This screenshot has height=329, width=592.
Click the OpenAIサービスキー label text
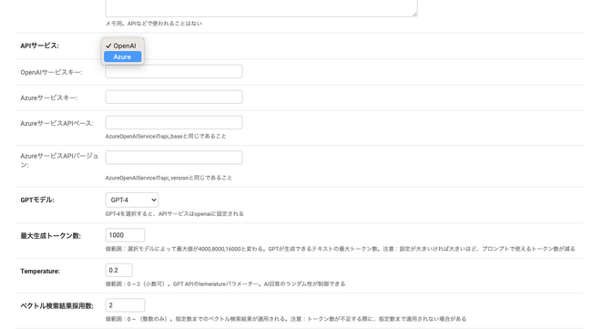click(51, 72)
